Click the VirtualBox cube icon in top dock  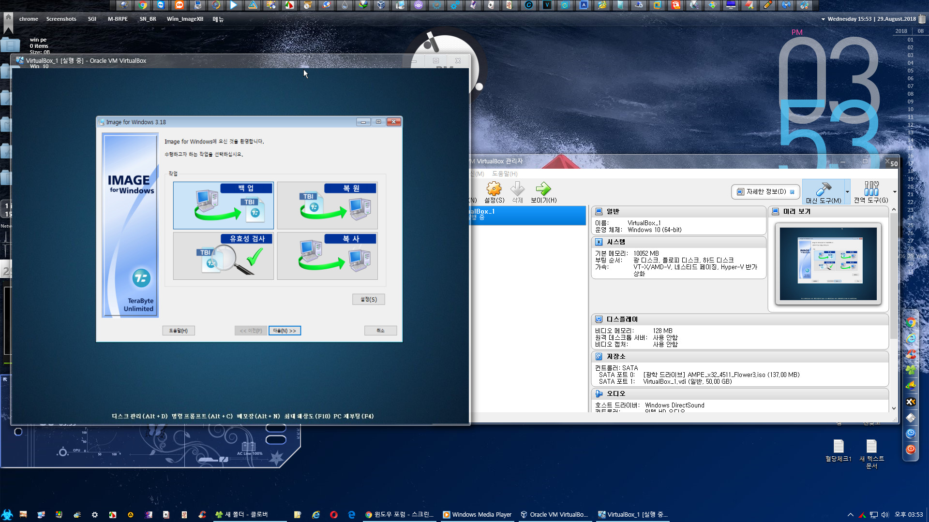(381, 5)
